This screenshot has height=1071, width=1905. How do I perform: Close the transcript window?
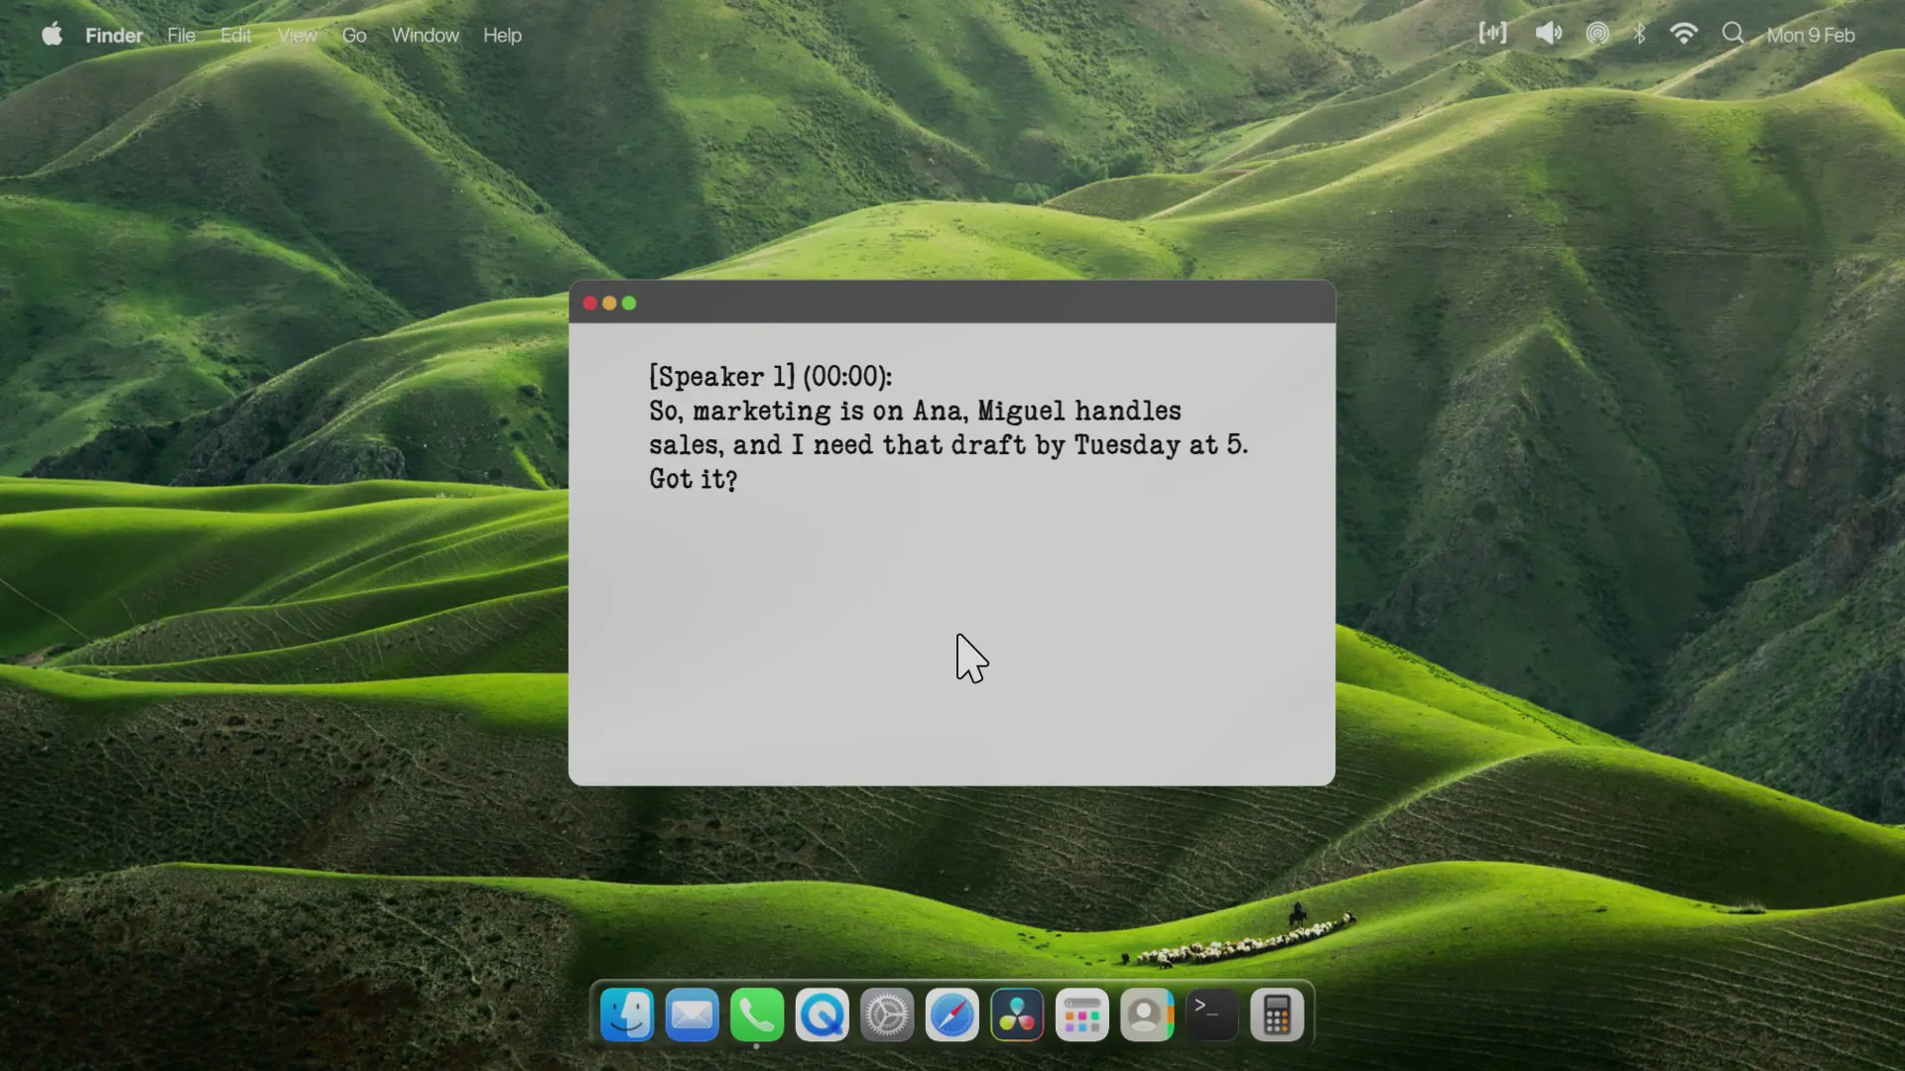click(589, 303)
